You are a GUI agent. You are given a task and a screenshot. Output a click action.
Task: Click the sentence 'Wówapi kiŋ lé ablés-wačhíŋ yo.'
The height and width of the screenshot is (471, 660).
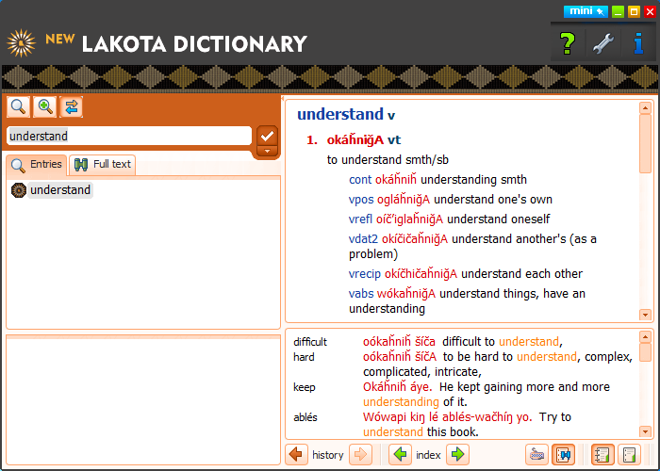point(448,417)
